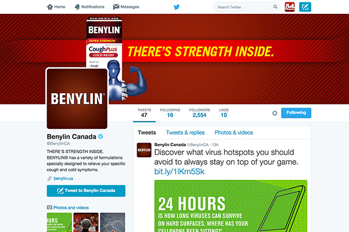349x232 pixels.
Task: Toggle the Following button
Action: coord(296,113)
